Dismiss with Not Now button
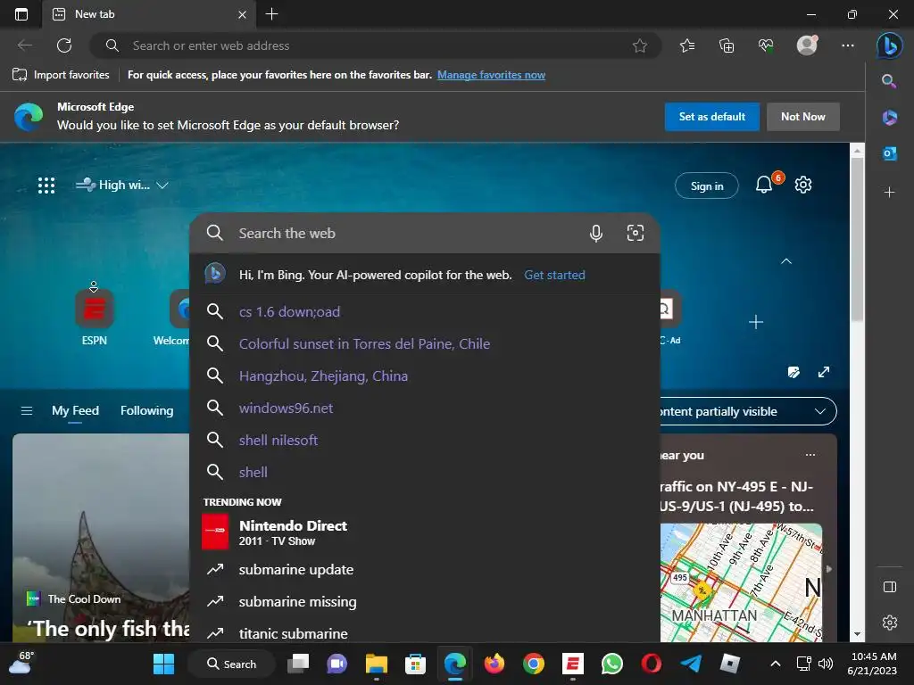This screenshot has height=685, width=914. [x=802, y=117]
